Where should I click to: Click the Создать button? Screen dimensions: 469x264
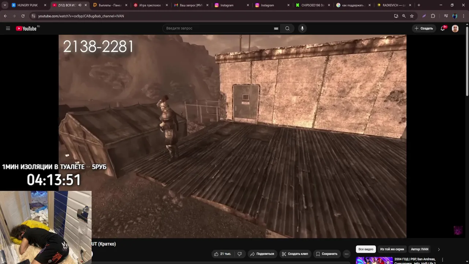point(424,28)
